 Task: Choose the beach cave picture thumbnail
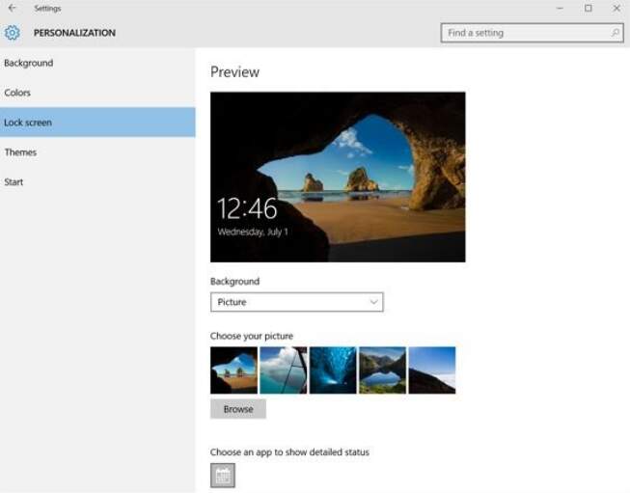pyautogui.click(x=233, y=370)
